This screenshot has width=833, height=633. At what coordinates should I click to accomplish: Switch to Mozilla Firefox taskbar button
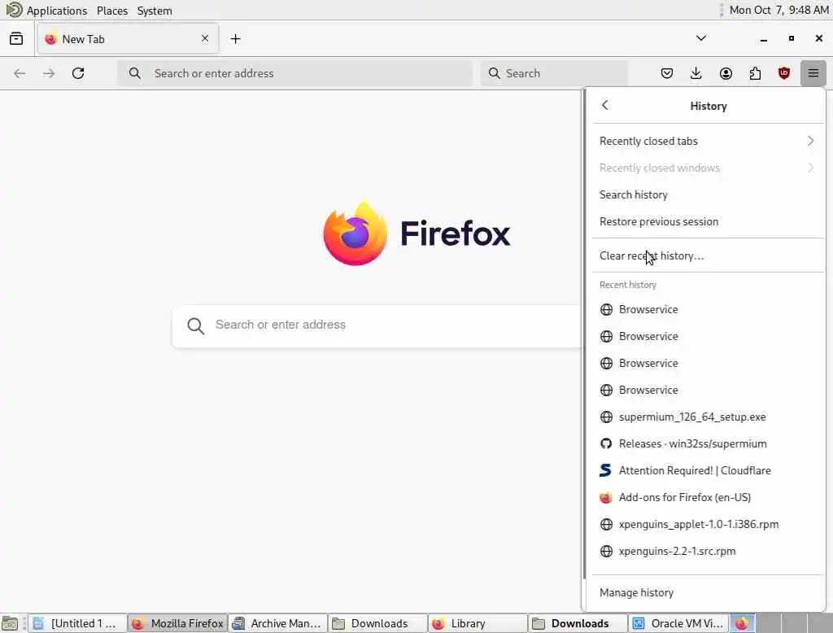pyautogui.click(x=178, y=623)
